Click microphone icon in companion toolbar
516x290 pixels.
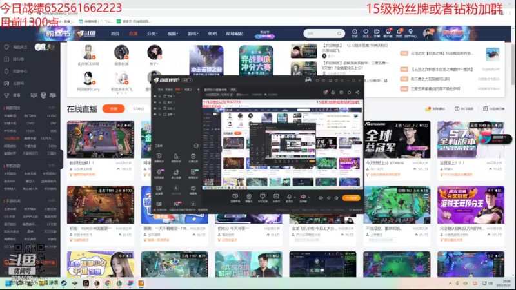289,197
